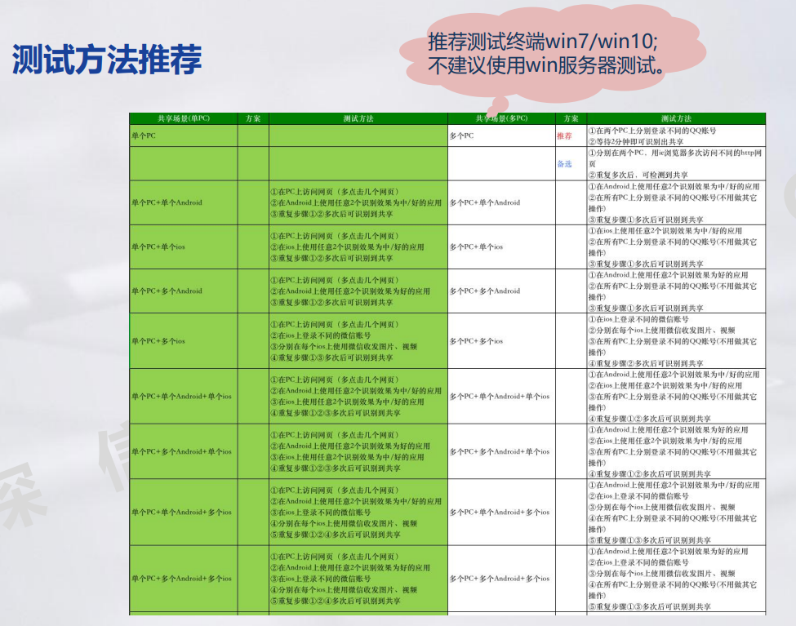This screenshot has width=796, height=626.
Task: Select the 多个PC+单个Android+多个ios cell
Action: click(x=501, y=512)
